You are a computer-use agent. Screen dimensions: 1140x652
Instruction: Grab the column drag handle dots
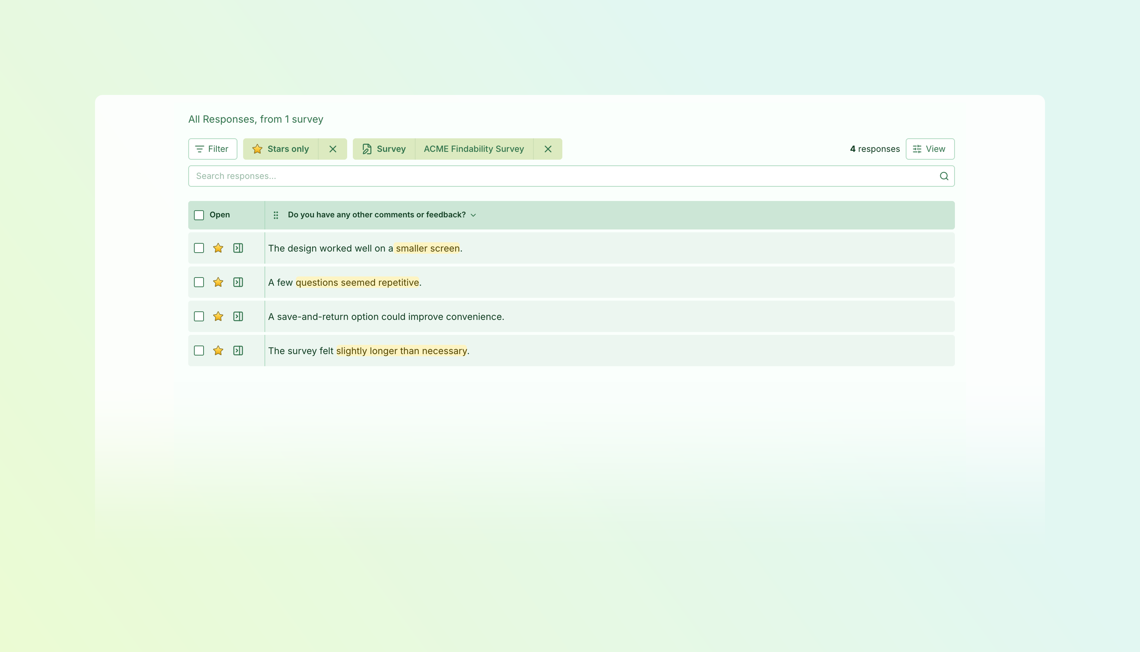tap(276, 215)
